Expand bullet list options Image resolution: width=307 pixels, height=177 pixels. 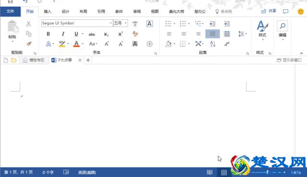pyautogui.click(x=174, y=24)
